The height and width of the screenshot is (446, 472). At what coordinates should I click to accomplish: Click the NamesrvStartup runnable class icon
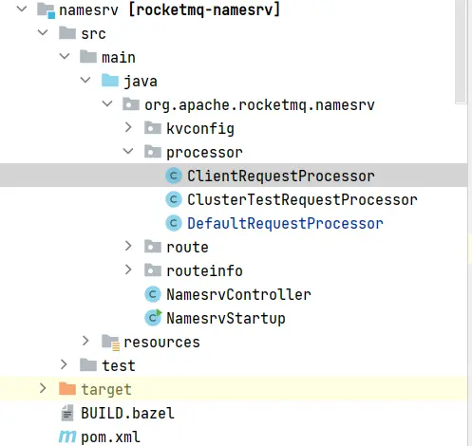click(153, 318)
